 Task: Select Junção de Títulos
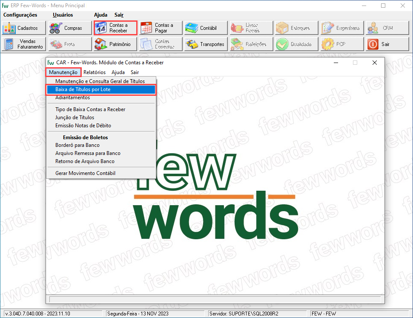[101, 117]
